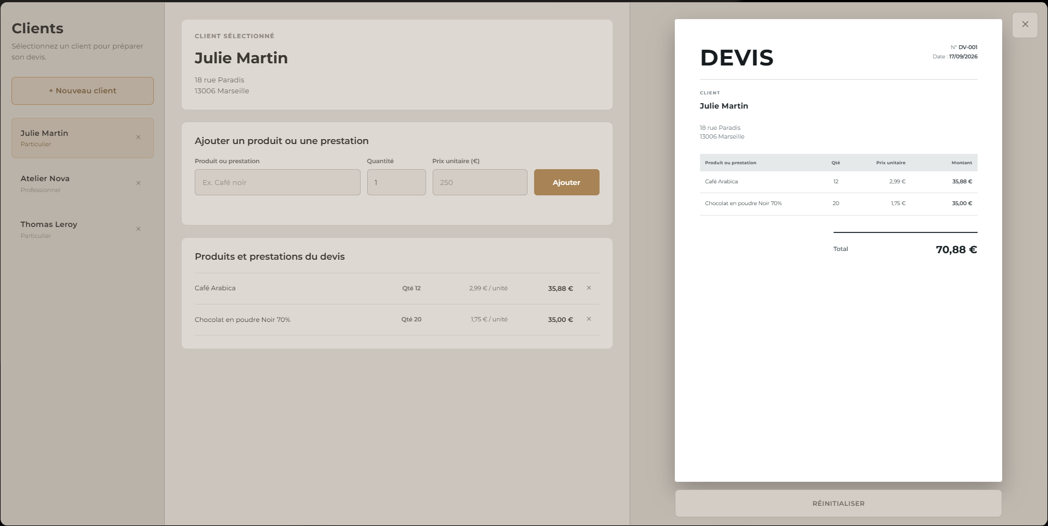
Task: Click the Ajouter button
Action: pyautogui.click(x=566, y=182)
